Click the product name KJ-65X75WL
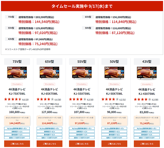 click(49, 94)
